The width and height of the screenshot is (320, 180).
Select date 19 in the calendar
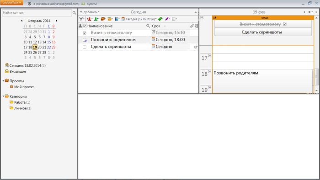point(35,48)
